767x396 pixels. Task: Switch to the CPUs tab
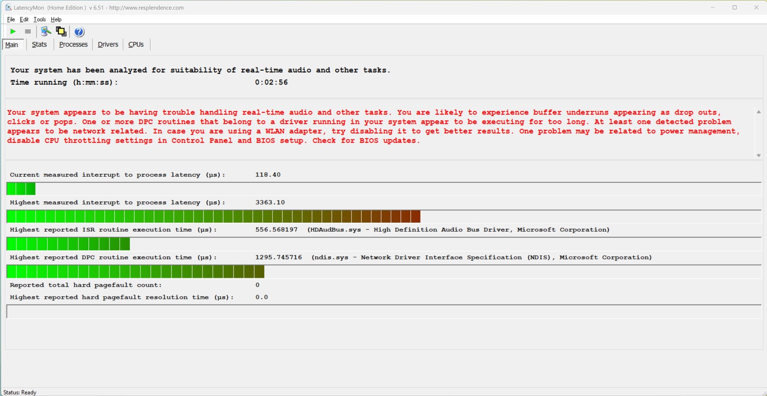(136, 45)
